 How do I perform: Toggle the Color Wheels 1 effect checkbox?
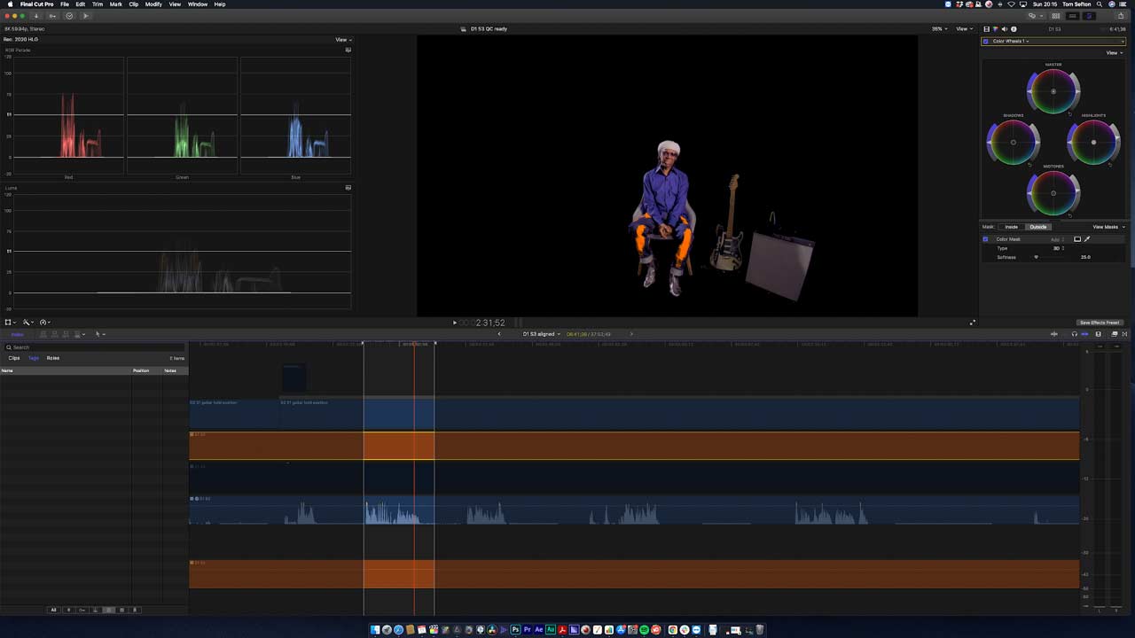[x=985, y=41]
